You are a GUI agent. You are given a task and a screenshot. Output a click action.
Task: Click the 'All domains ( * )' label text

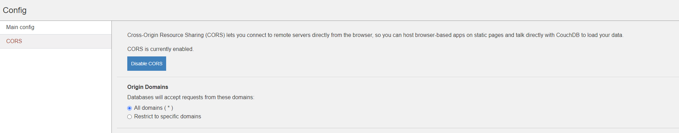click(153, 108)
